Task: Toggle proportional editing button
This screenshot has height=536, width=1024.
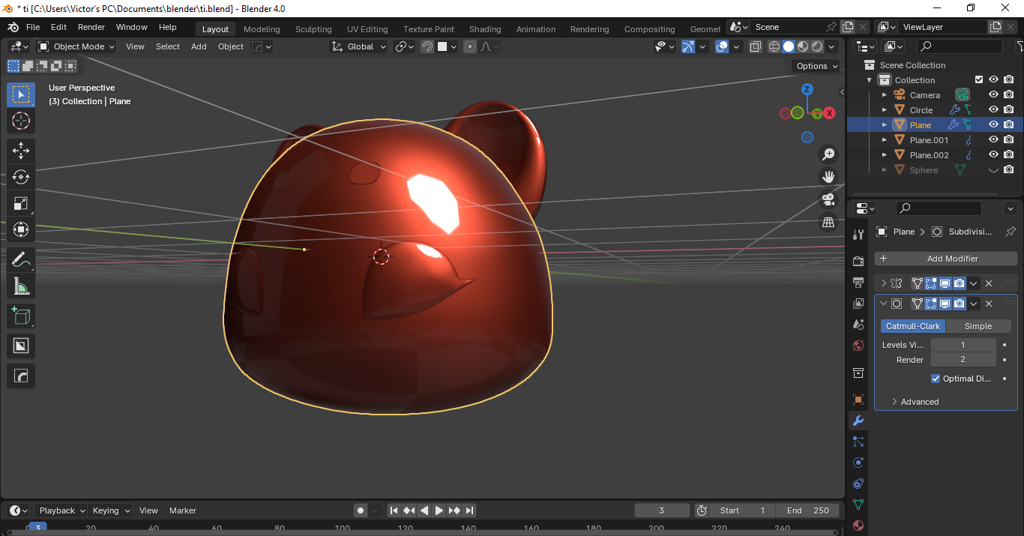Action: tap(470, 46)
